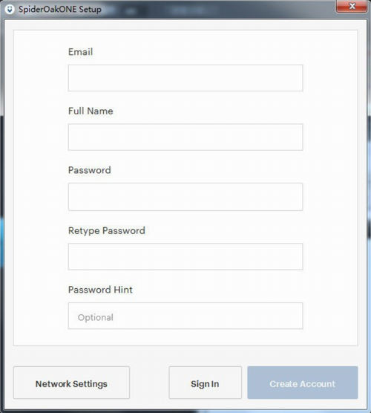Close the SpiderOakONE Setup window

point(352,6)
